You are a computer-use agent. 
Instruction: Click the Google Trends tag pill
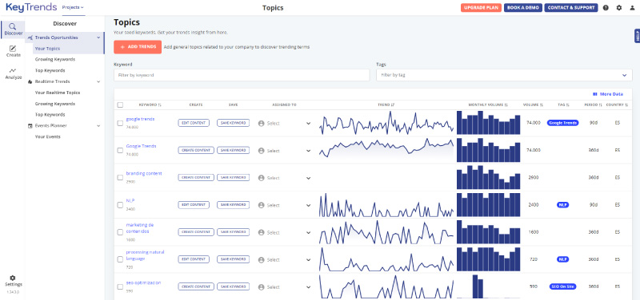563,123
